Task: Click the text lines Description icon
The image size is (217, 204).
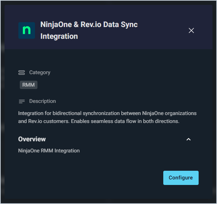Action: pyautogui.click(x=21, y=101)
